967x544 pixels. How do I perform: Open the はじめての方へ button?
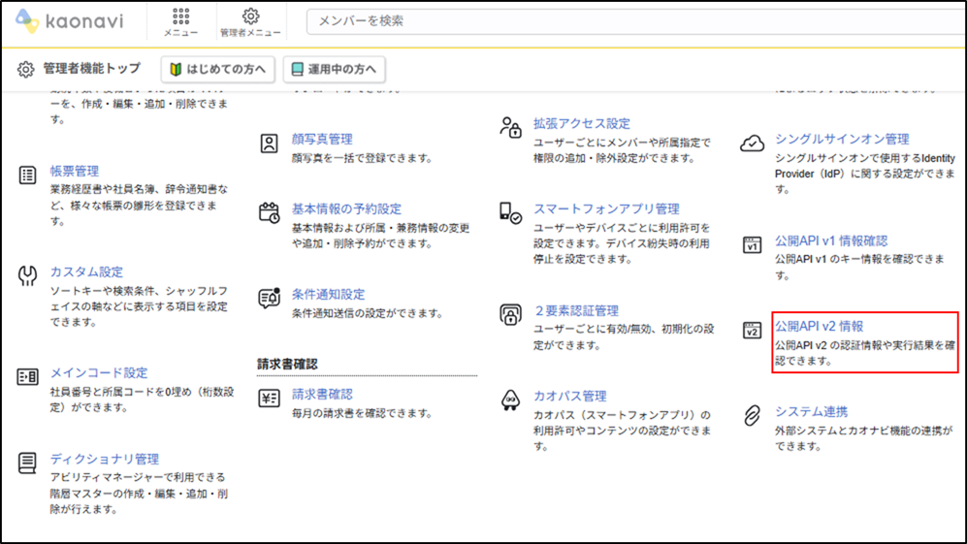coord(217,69)
